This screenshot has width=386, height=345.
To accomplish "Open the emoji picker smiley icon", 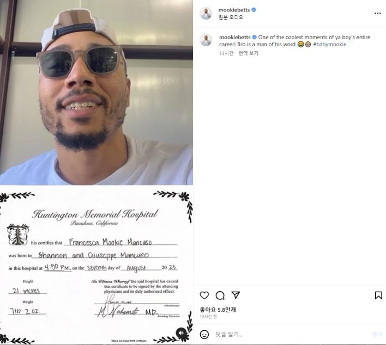I will coord(204,335).
